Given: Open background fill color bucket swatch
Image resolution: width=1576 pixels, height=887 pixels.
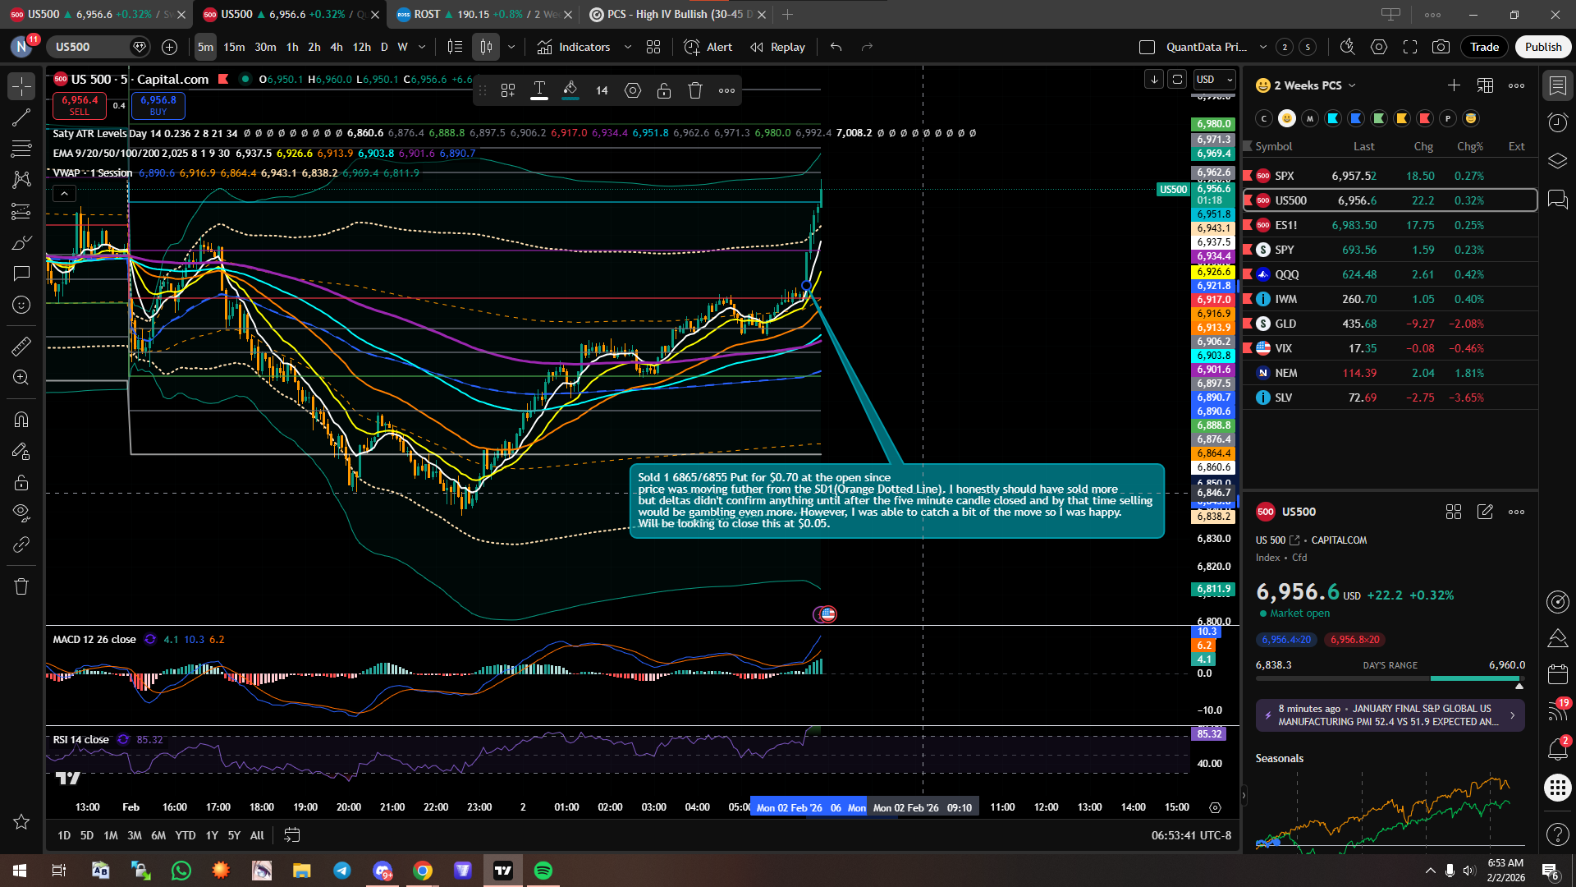Looking at the screenshot, I should click(570, 90).
